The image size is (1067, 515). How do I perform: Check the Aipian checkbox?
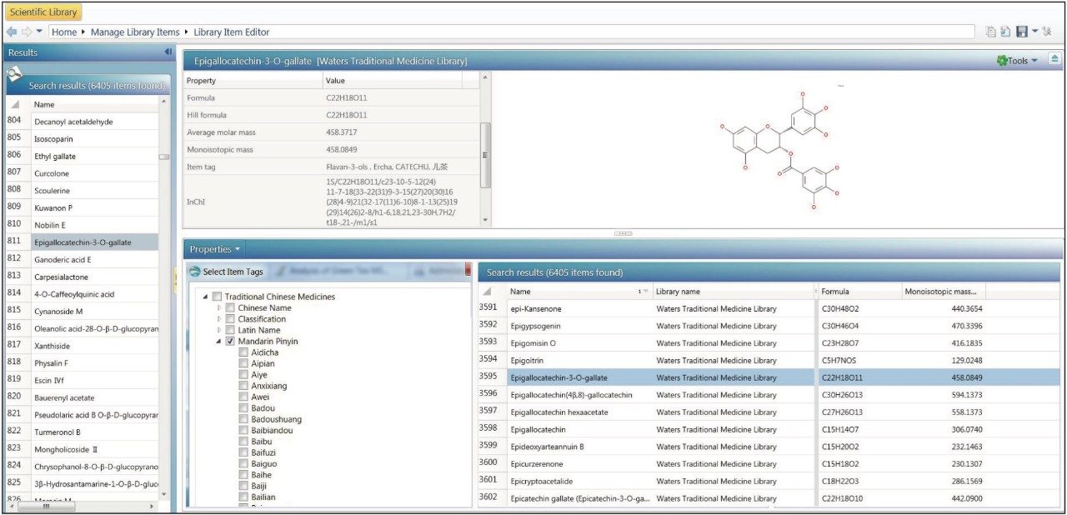243,364
